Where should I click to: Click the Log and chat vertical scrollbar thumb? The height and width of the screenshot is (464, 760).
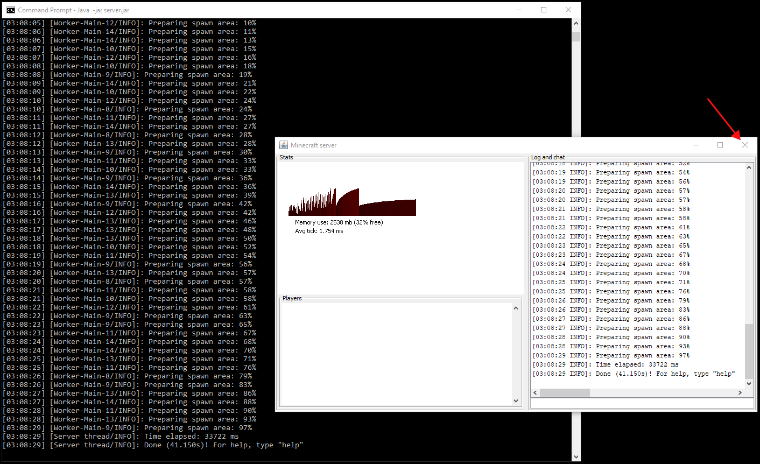(x=749, y=351)
